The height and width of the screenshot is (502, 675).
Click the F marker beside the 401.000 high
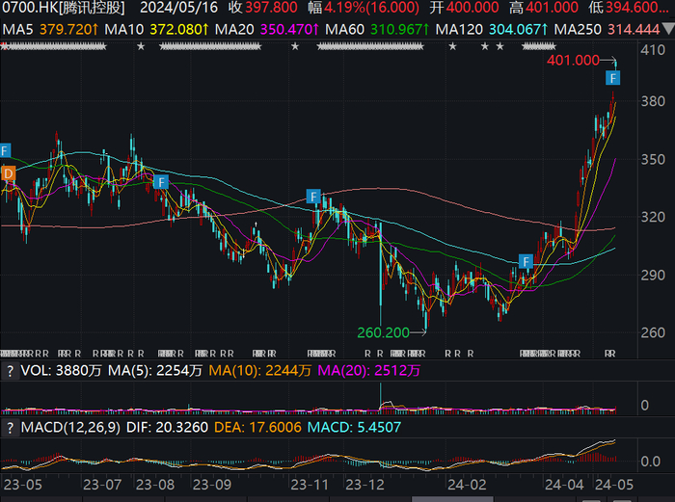coord(612,78)
